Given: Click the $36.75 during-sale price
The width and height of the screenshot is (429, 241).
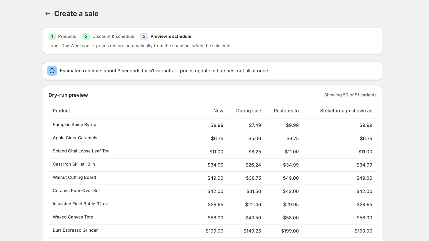Looking at the screenshot, I should point(253,178).
